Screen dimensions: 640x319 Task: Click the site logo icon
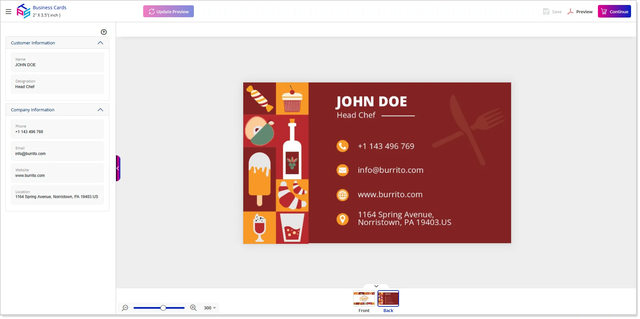pos(24,11)
